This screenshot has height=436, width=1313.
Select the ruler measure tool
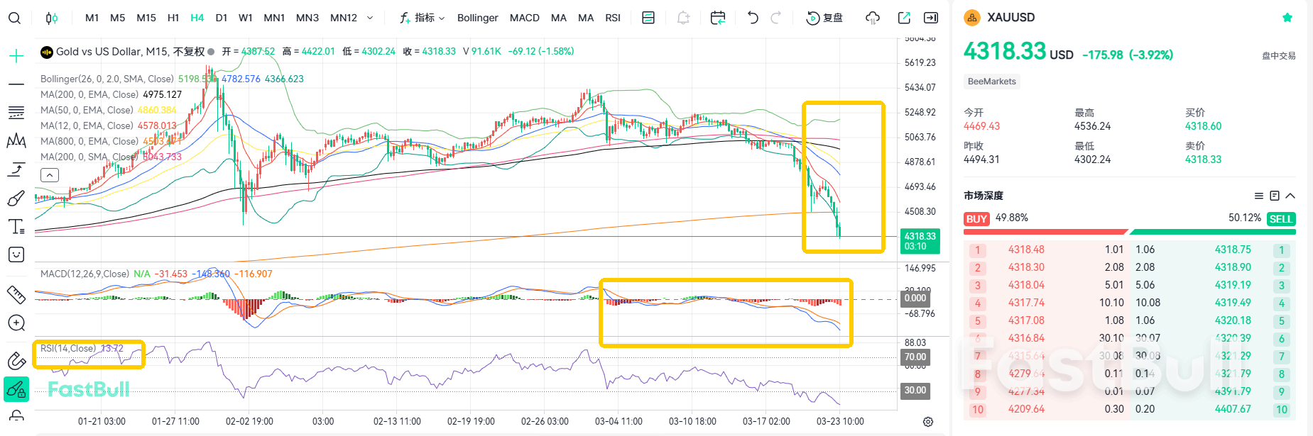pos(16,294)
